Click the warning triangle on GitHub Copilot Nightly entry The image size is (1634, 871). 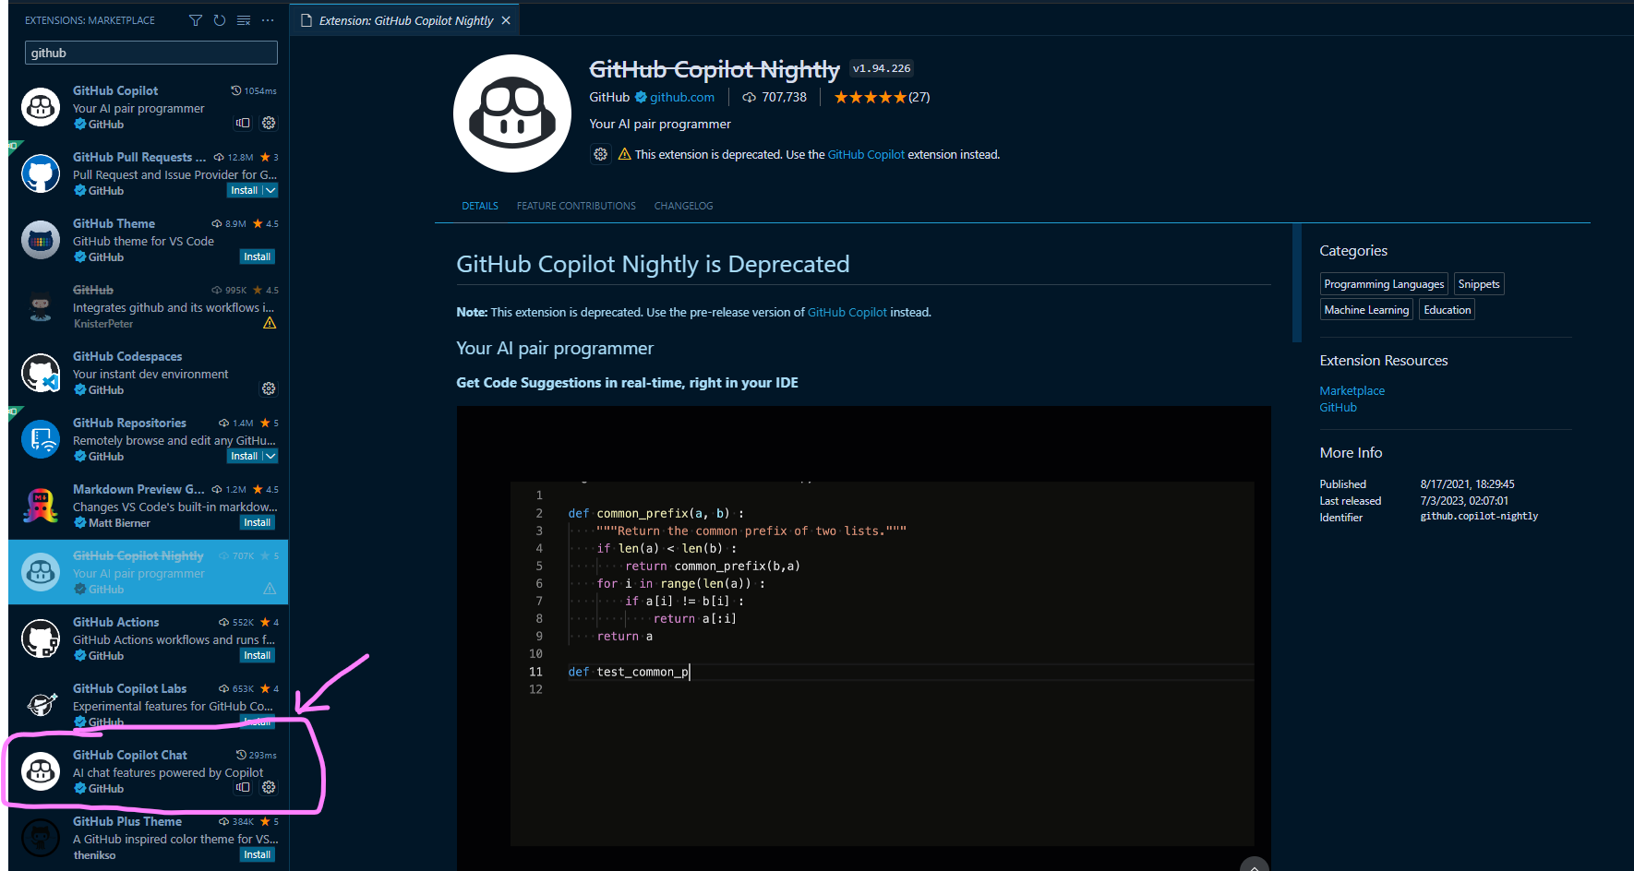pos(269,589)
